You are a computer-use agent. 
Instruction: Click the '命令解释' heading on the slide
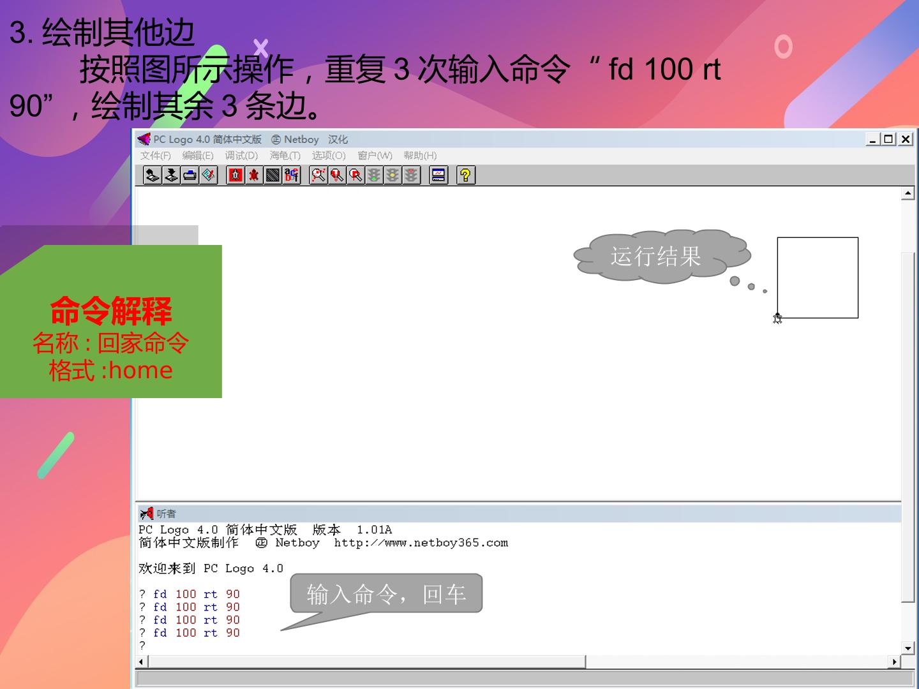pyautogui.click(x=111, y=311)
